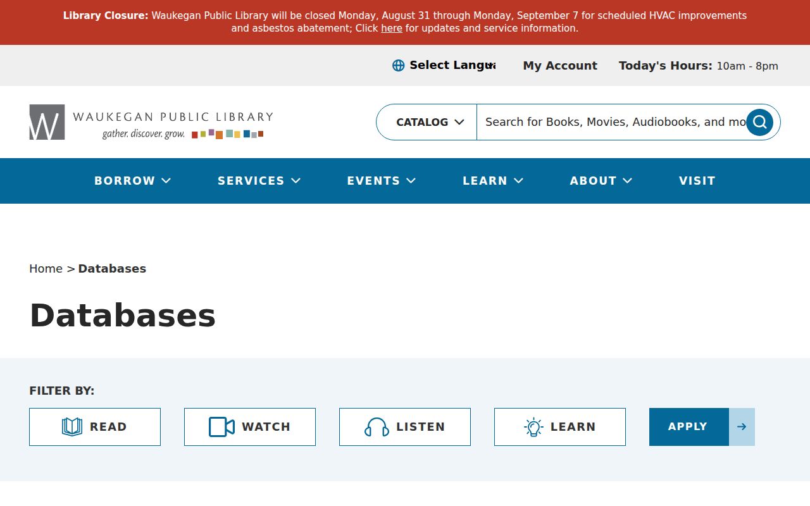Click the Databases breadcrumb text
The width and height of the screenshot is (810, 506).
(112, 269)
